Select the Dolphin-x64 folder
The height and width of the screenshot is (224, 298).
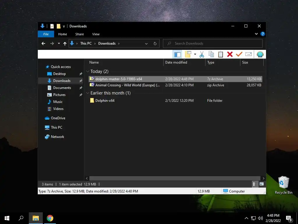pos(175,101)
